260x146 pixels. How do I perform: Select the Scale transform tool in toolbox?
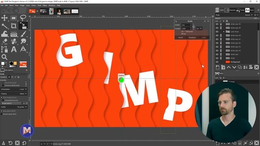point(23,26)
